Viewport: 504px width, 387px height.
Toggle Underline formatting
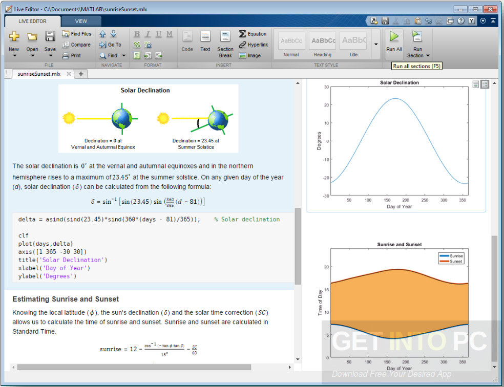click(x=159, y=34)
